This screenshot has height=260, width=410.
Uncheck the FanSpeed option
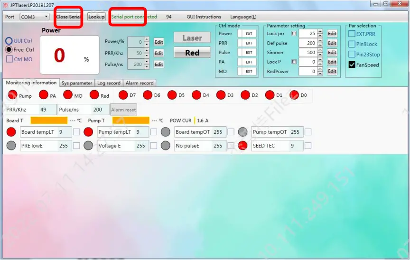click(352, 65)
